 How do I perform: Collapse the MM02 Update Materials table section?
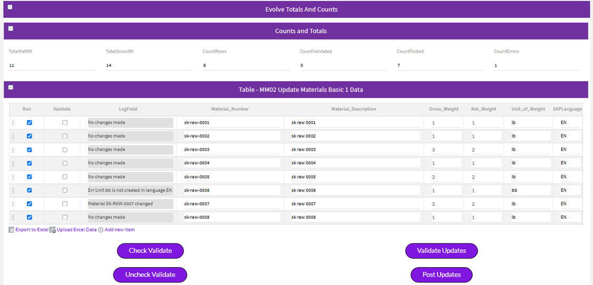(x=11, y=87)
